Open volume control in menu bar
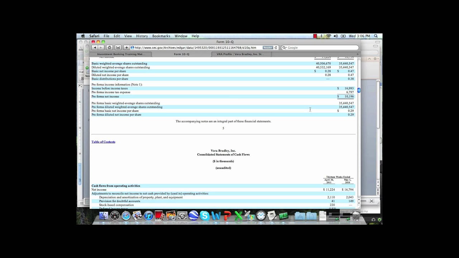 pos(336,36)
